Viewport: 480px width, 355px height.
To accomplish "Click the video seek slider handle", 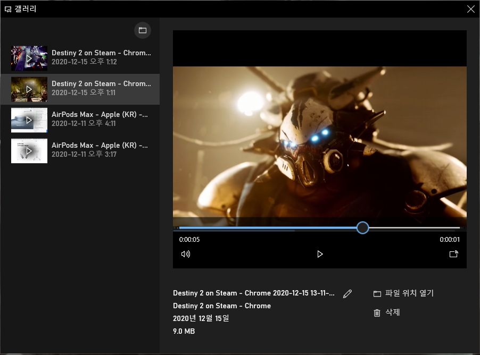I will [x=362, y=228].
